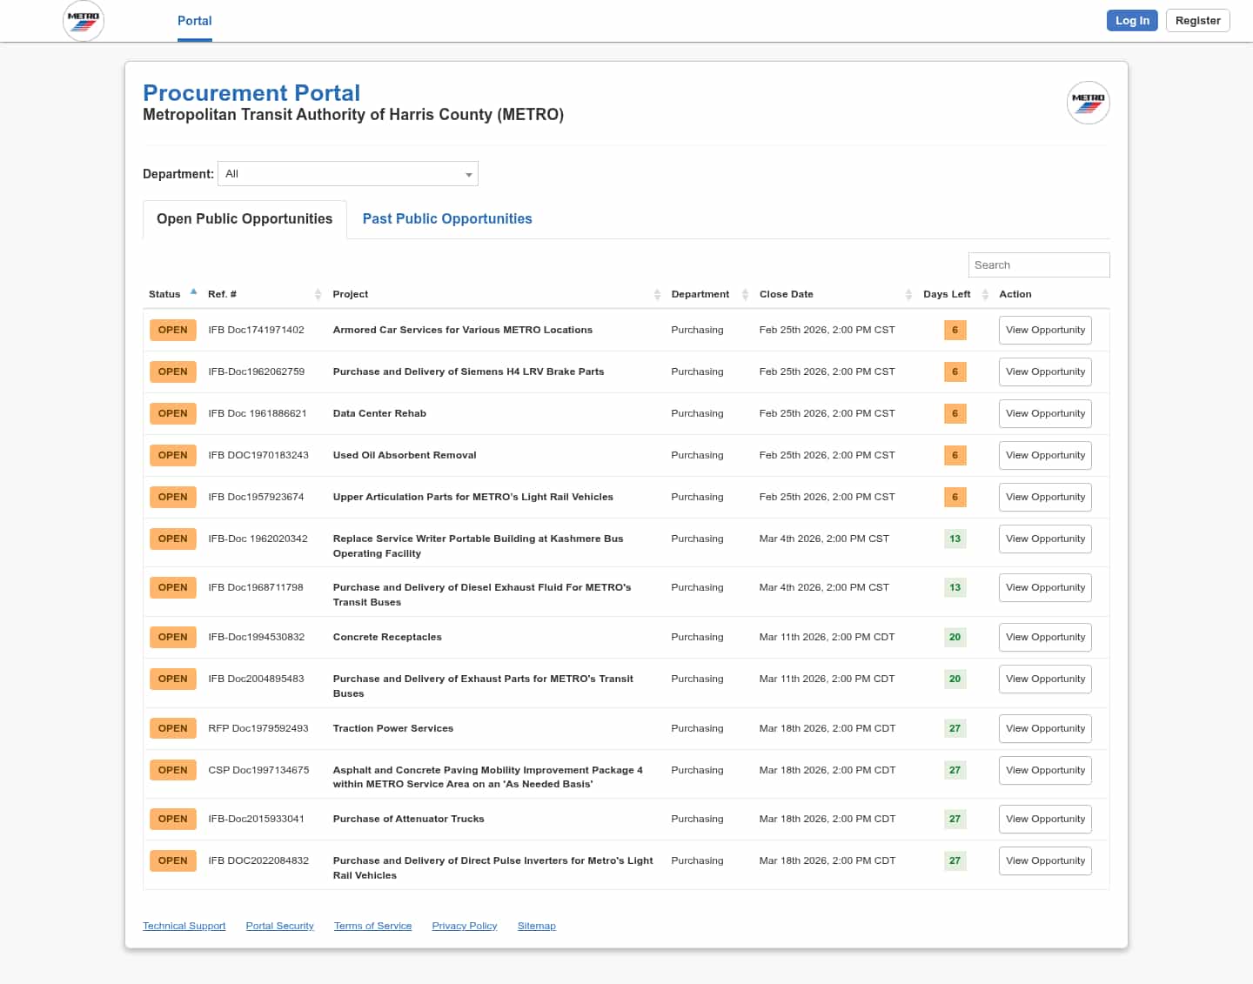1253x984 pixels.
Task: Sort by Department column arrows
Action: point(745,295)
